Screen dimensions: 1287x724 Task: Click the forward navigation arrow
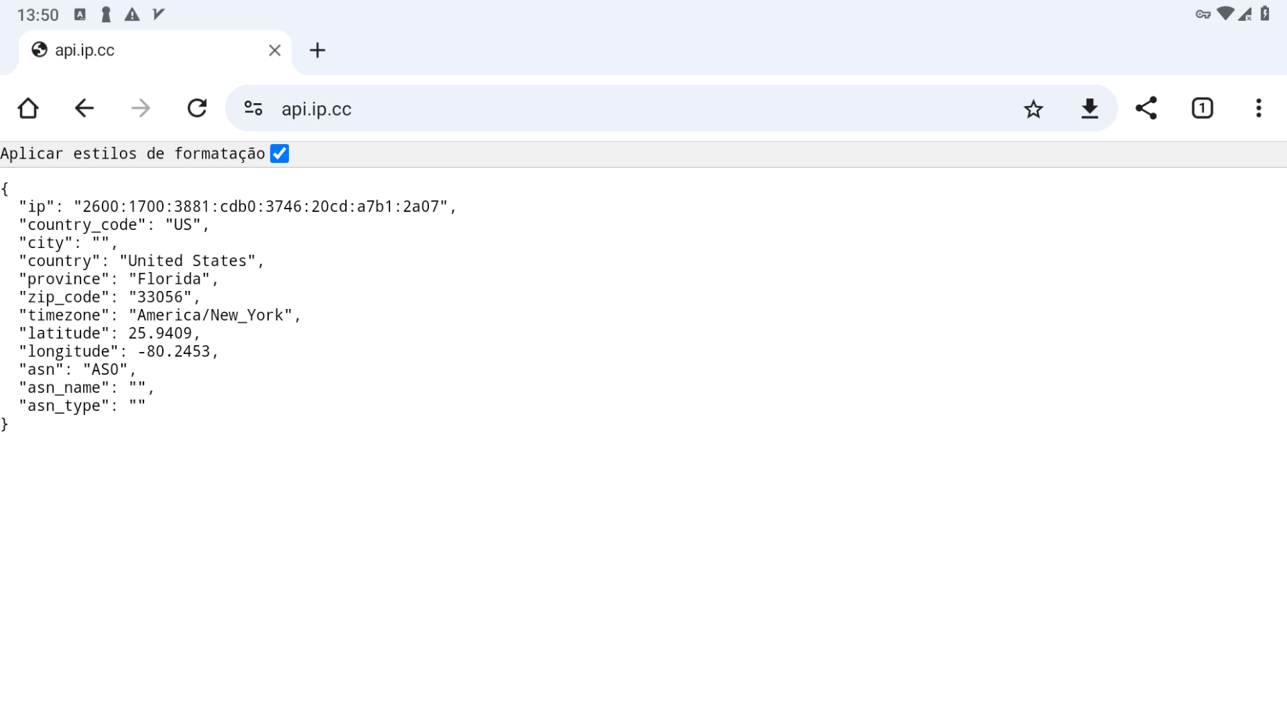point(141,109)
